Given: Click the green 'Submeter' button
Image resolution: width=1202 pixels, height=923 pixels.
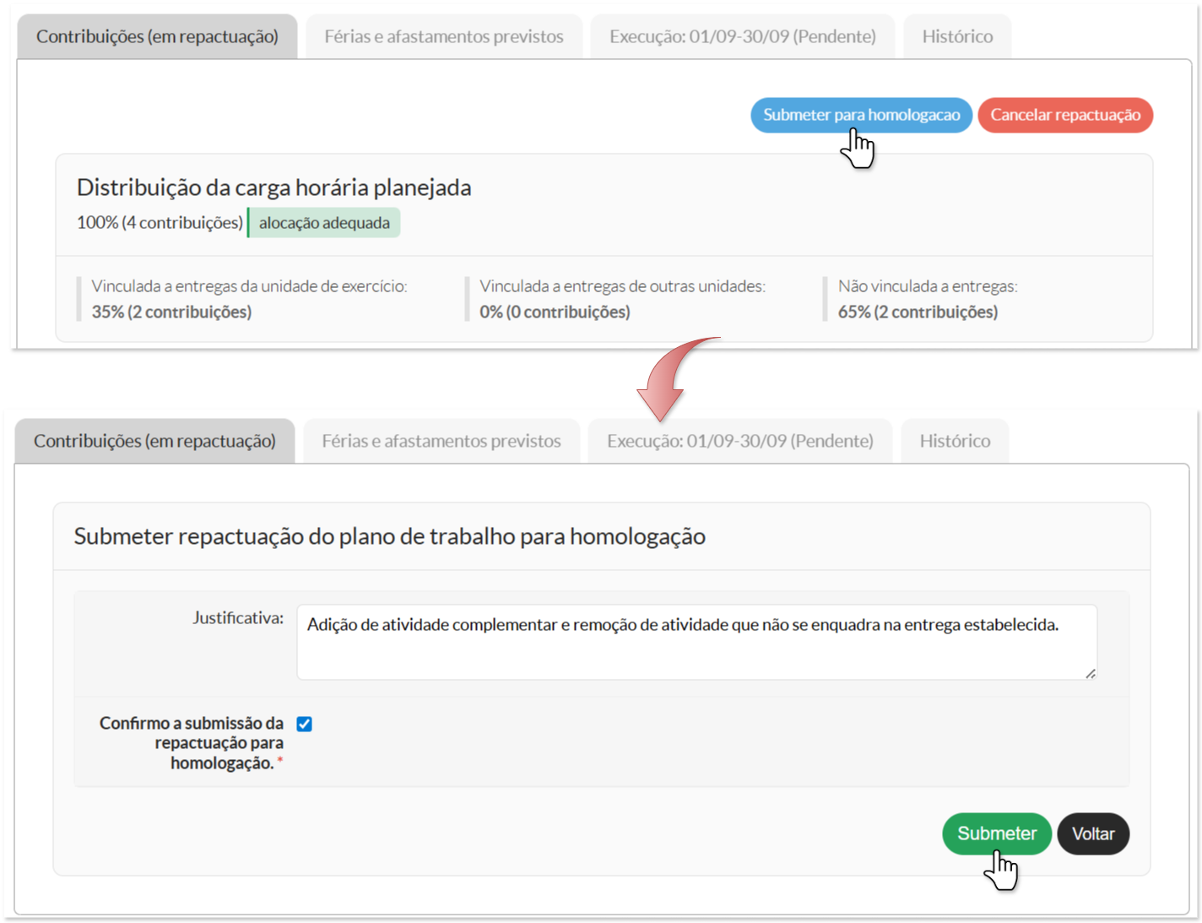Looking at the screenshot, I should 996,833.
